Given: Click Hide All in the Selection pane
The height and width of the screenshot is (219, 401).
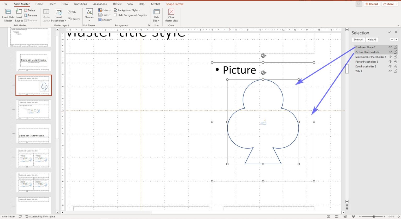Looking at the screenshot, I should [372, 39].
